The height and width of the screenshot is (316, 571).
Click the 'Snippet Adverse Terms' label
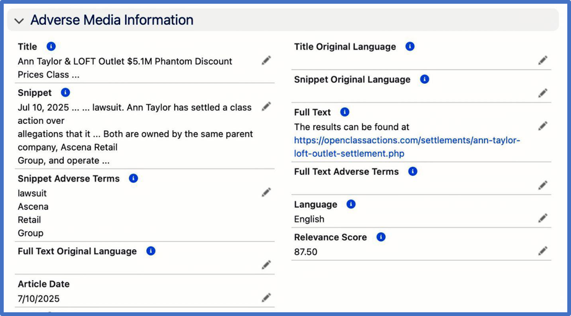click(x=69, y=178)
